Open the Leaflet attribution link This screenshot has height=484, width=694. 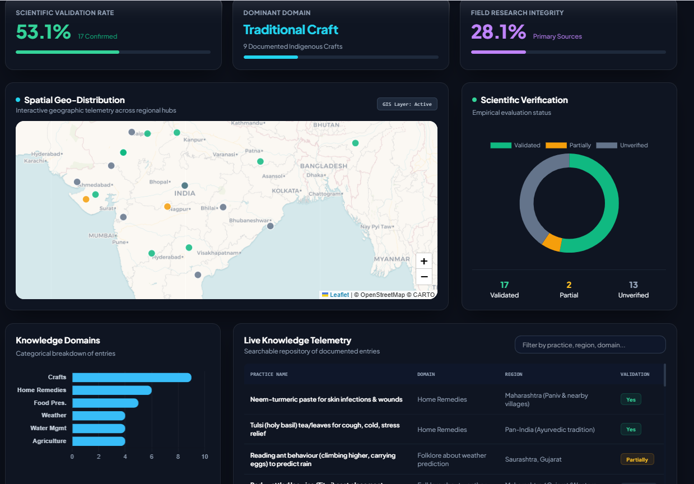pyautogui.click(x=339, y=295)
